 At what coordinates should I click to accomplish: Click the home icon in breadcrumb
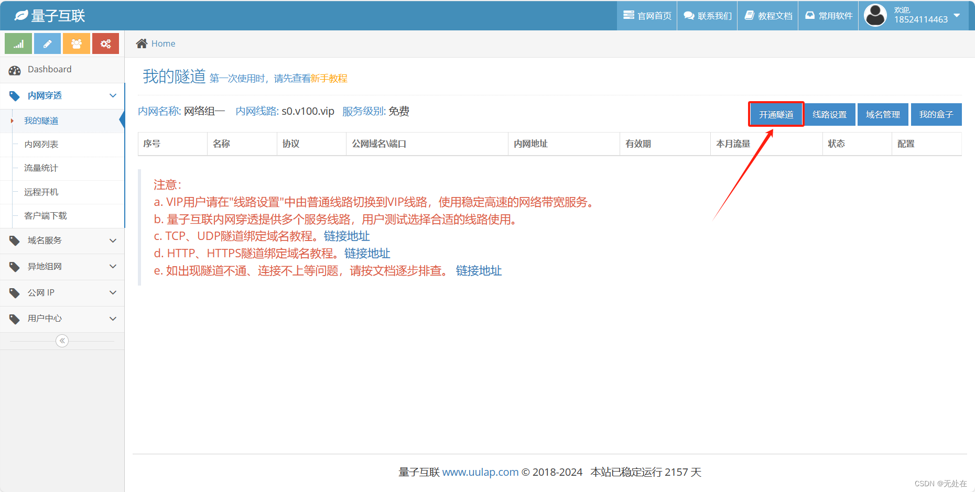pos(142,43)
